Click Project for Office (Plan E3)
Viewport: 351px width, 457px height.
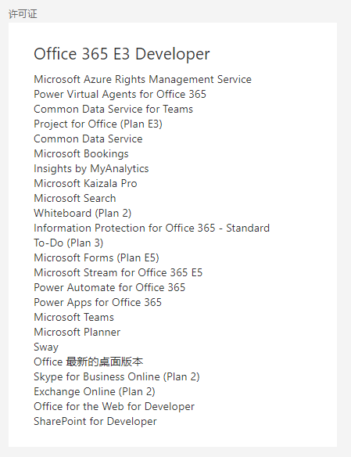pyautogui.click(x=98, y=124)
